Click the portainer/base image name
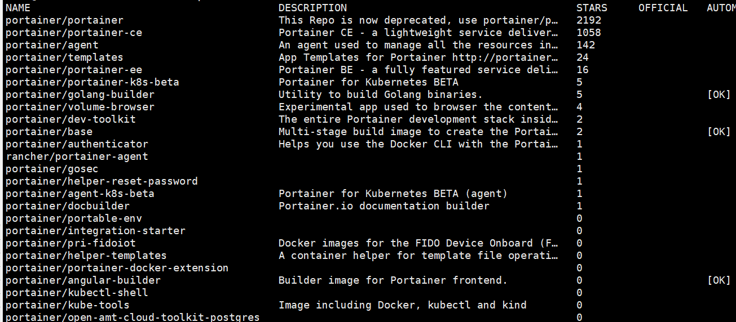 tap(49, 132)
